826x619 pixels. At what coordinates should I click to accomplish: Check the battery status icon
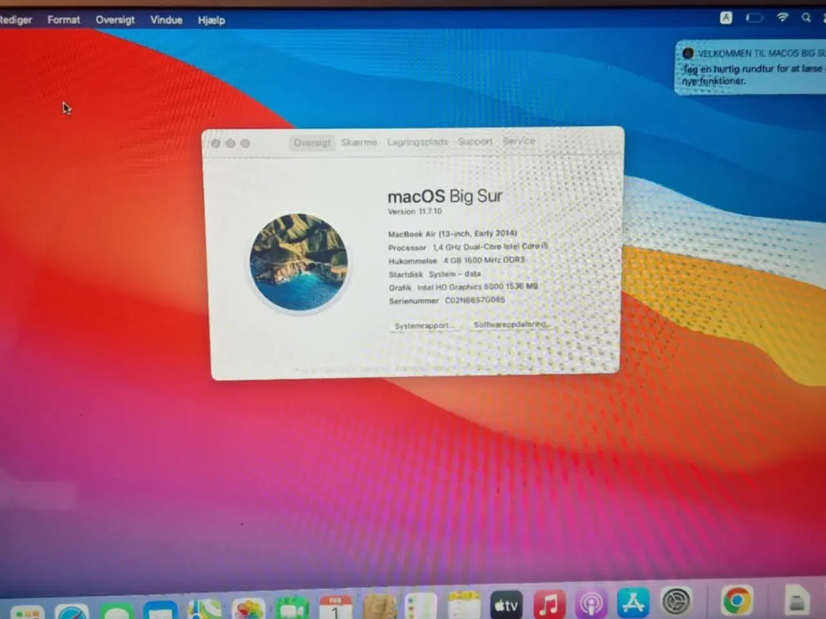(x=754, y=18)
